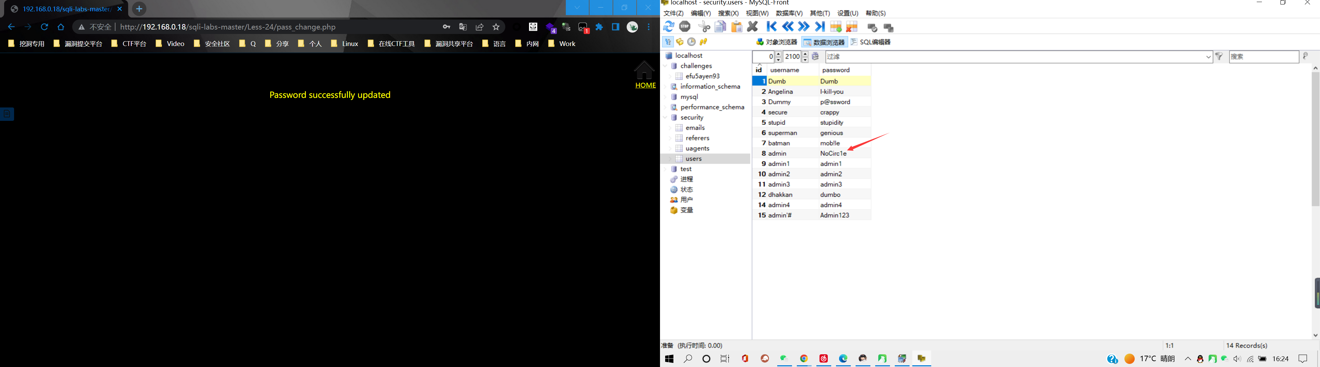
Task: Click the black X delete icon
Action: [753, 27]
